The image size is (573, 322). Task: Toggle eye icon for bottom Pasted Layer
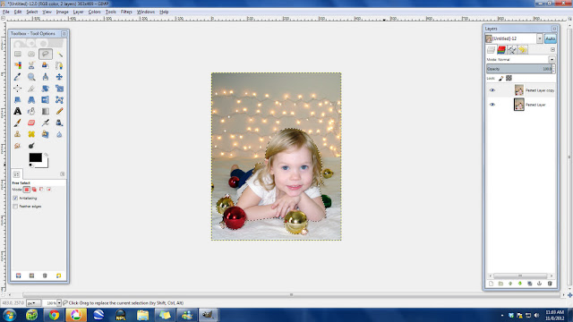pos(492,105)
